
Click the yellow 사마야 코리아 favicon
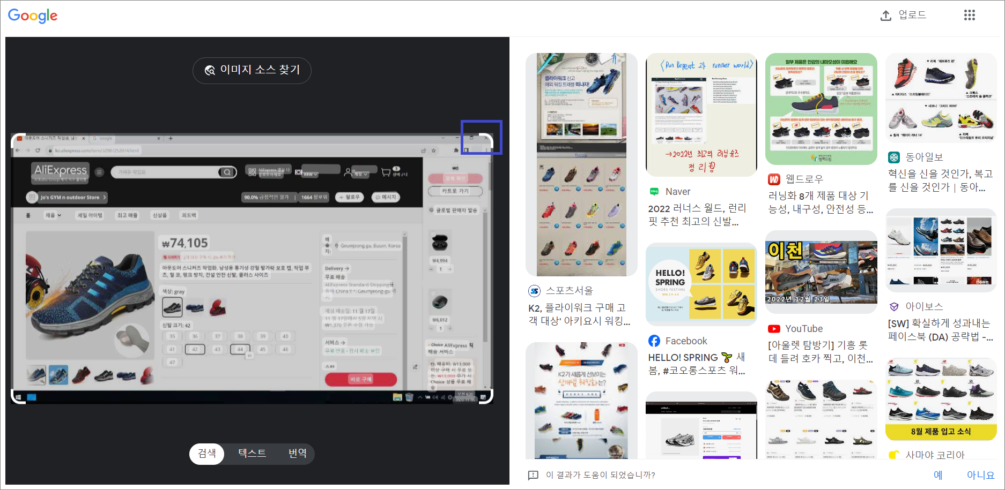coord(893,455)
